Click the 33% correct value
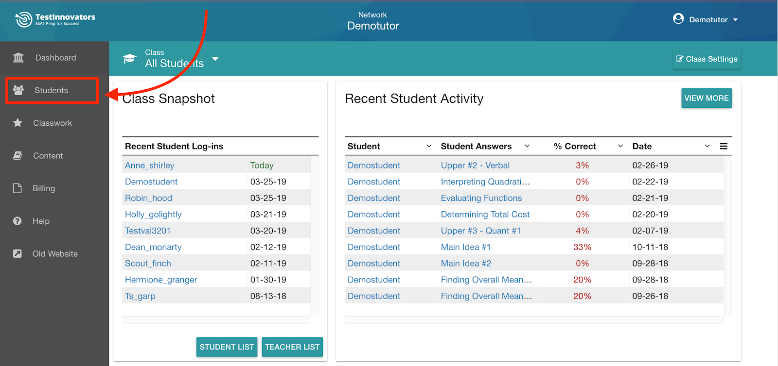 coord(582,247)
